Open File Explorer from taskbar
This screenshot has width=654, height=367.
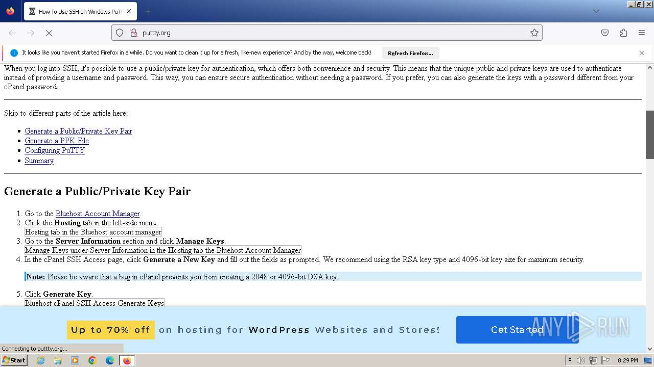(x=58, y=360)
